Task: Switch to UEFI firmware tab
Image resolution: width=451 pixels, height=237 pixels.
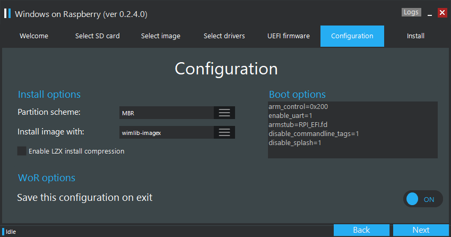Action: pyautogui.click(x=289, y=36)
